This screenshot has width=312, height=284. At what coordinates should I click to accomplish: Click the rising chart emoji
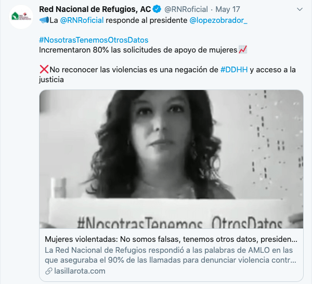click(x=243, y=50)
